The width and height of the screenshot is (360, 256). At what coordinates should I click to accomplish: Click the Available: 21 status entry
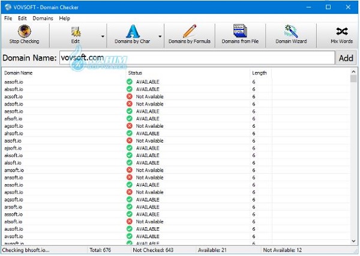(x=212, y=250)
